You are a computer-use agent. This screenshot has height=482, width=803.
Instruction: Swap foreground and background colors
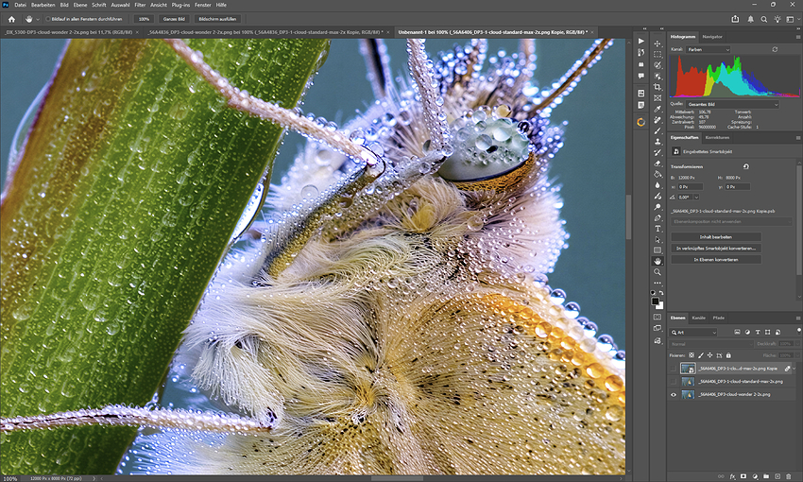[661, 293]
